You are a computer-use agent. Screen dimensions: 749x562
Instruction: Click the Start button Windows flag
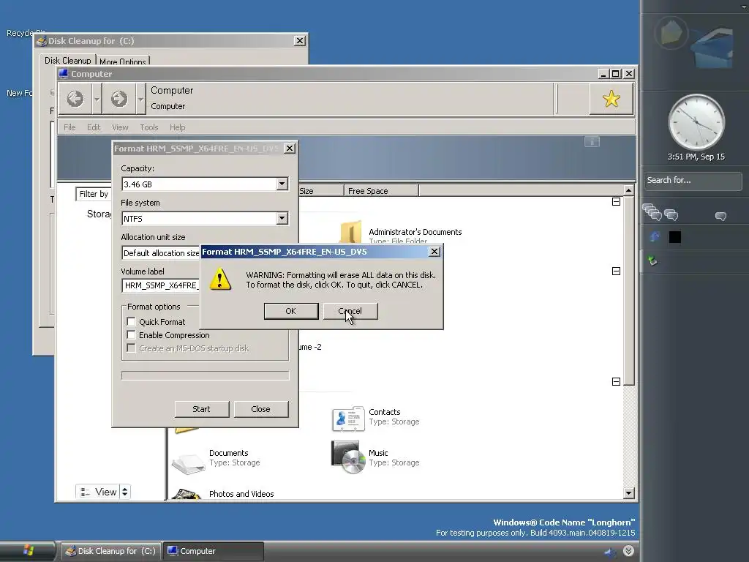click(x=29, y=550)
